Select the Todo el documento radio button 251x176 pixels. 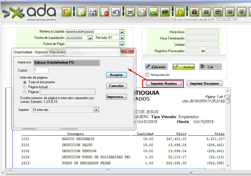coord(25,82)
